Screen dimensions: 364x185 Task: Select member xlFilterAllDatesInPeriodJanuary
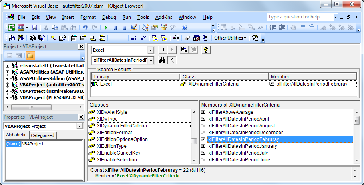(x=243, y=146)
